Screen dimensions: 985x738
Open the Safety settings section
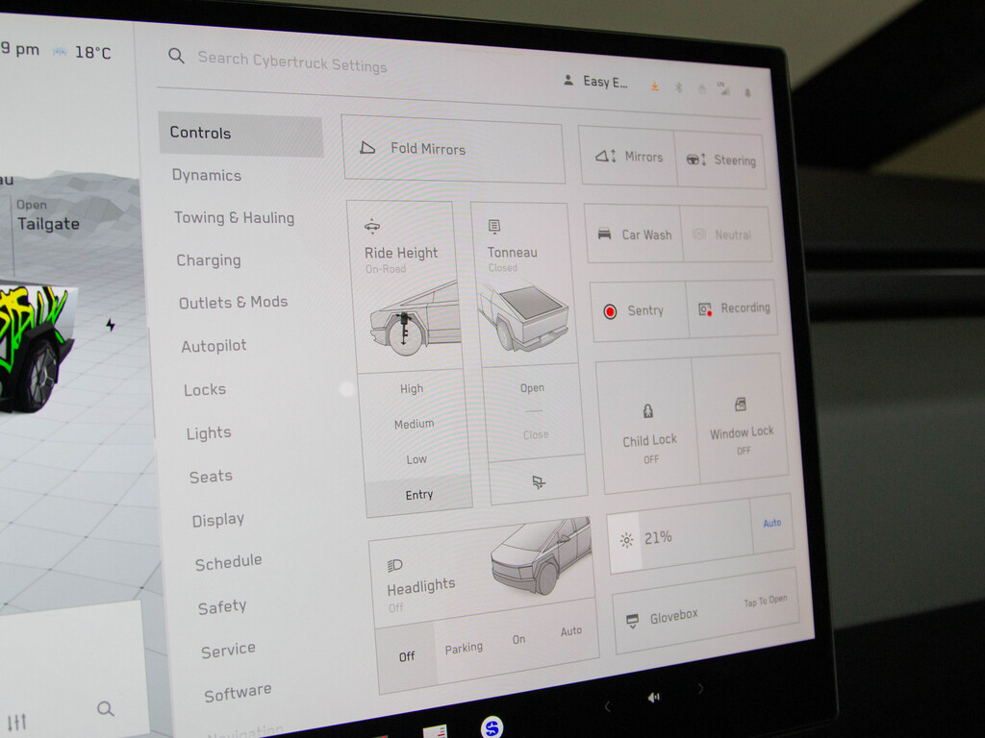point(222,607)
